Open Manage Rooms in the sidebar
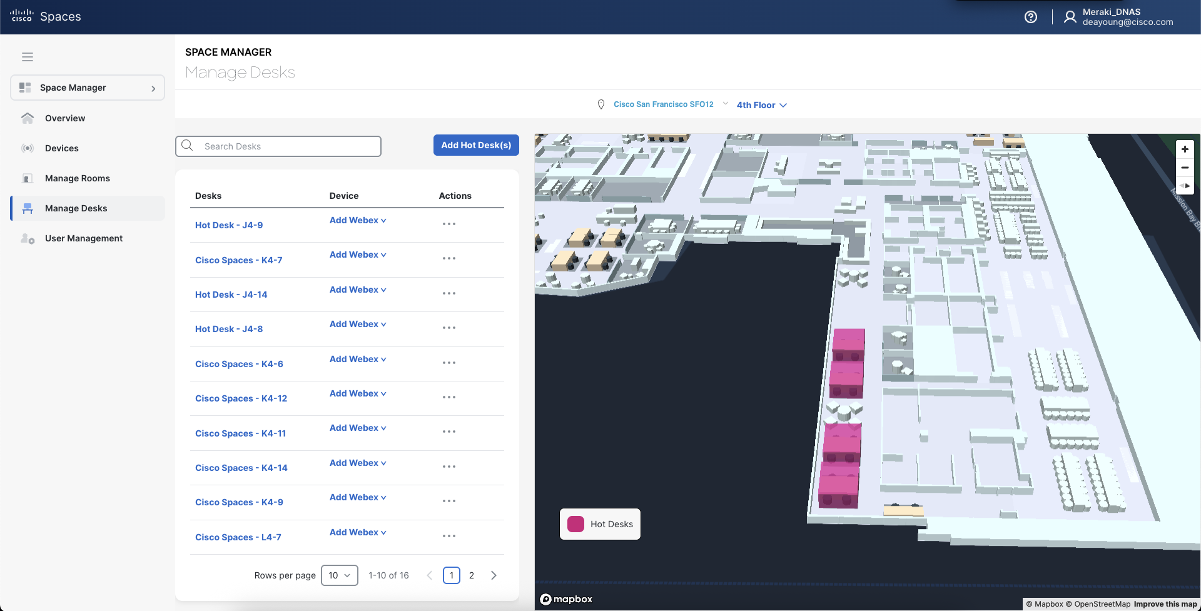The width and height of the screenshot is (1201, 611). tap(77, 178)
